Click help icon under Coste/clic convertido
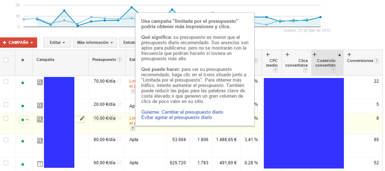Screen dimensions: 385x171 [x=333, y=70]
